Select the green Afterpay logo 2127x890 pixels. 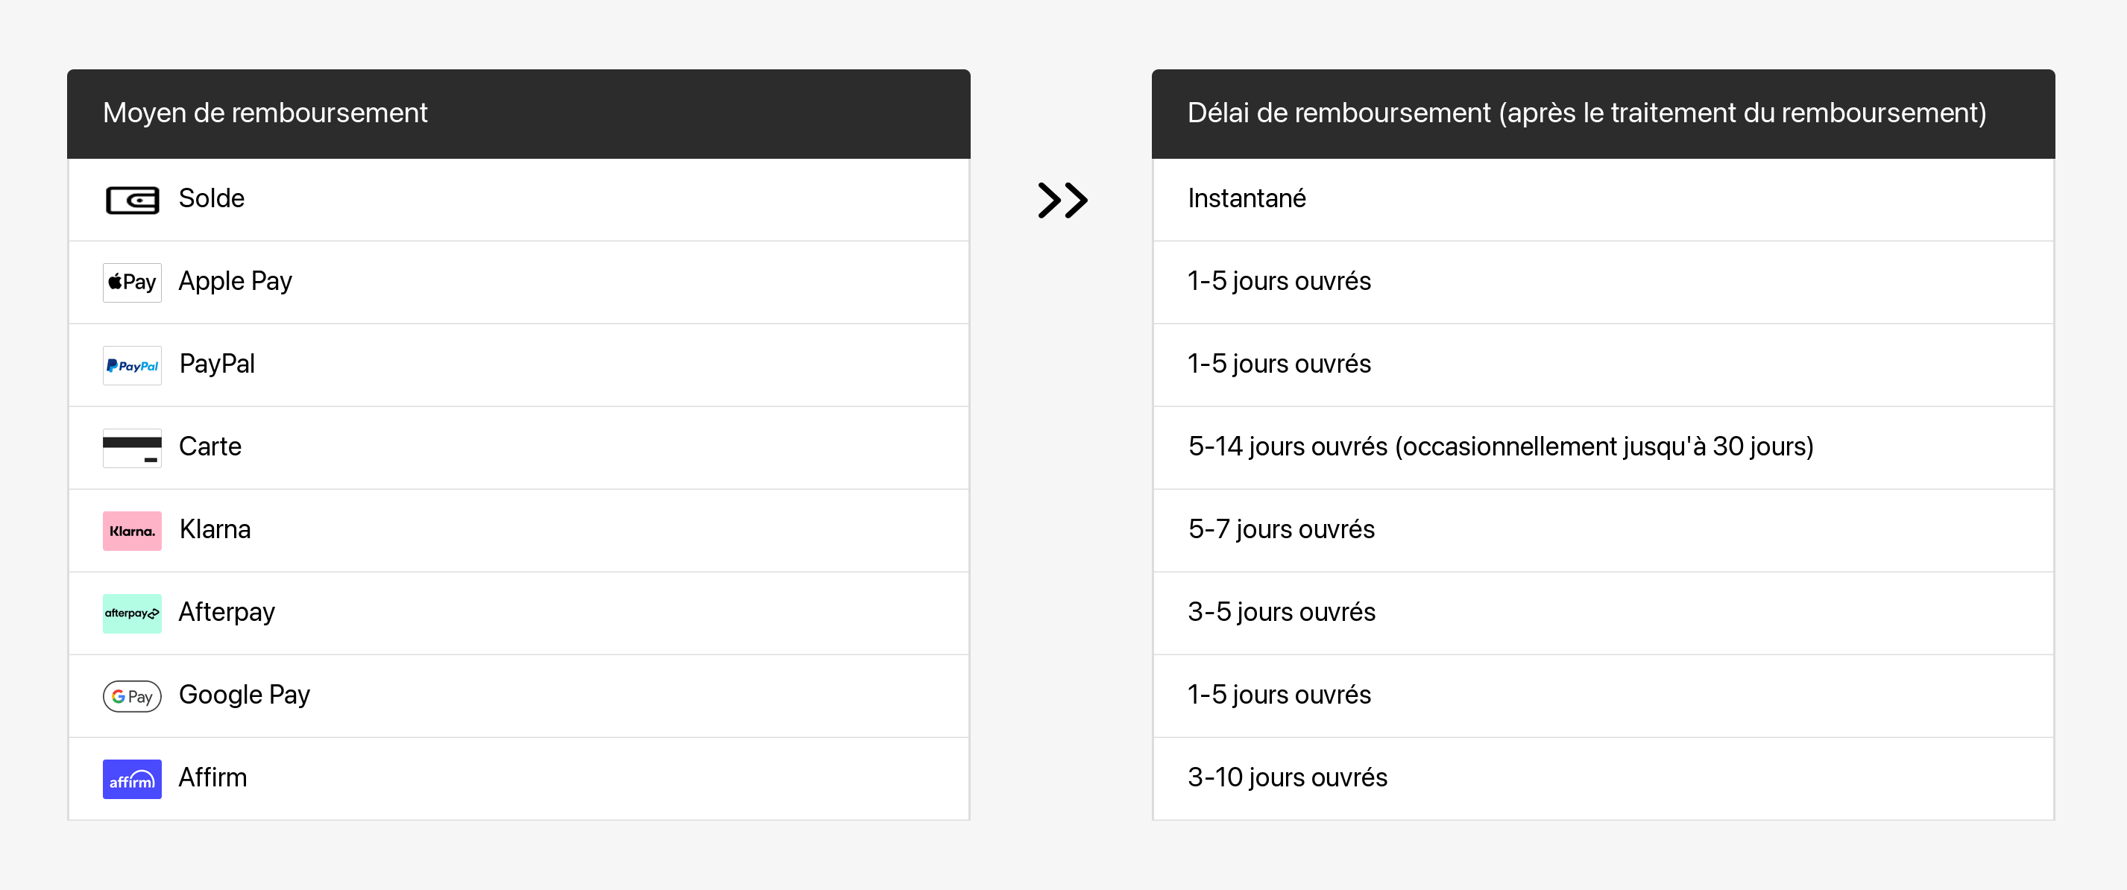pos(132,613)
